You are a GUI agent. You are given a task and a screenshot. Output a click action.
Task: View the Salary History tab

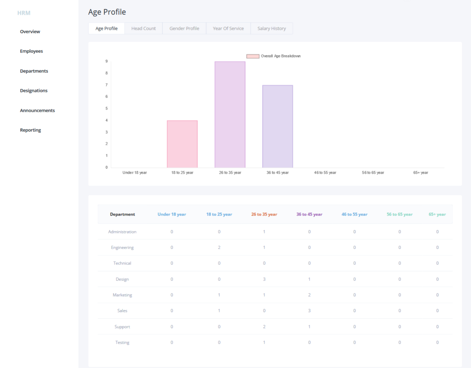(x=271, y=28)
